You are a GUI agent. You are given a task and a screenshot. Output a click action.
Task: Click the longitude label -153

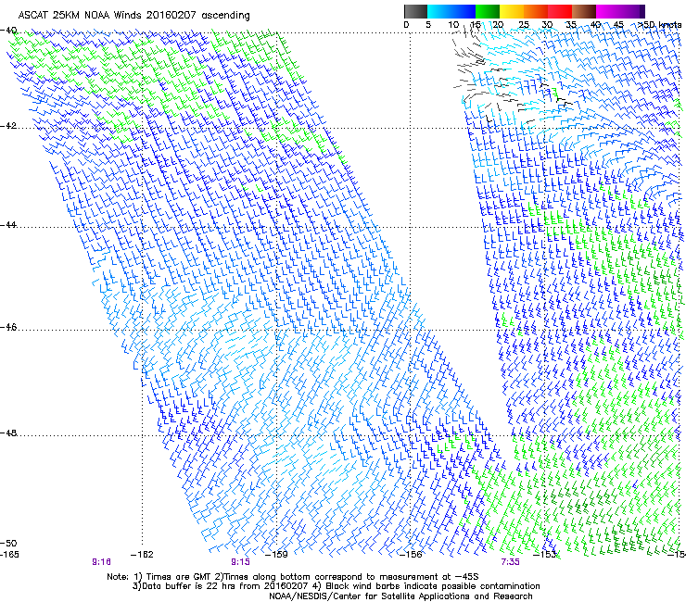(x=545, y=555)
